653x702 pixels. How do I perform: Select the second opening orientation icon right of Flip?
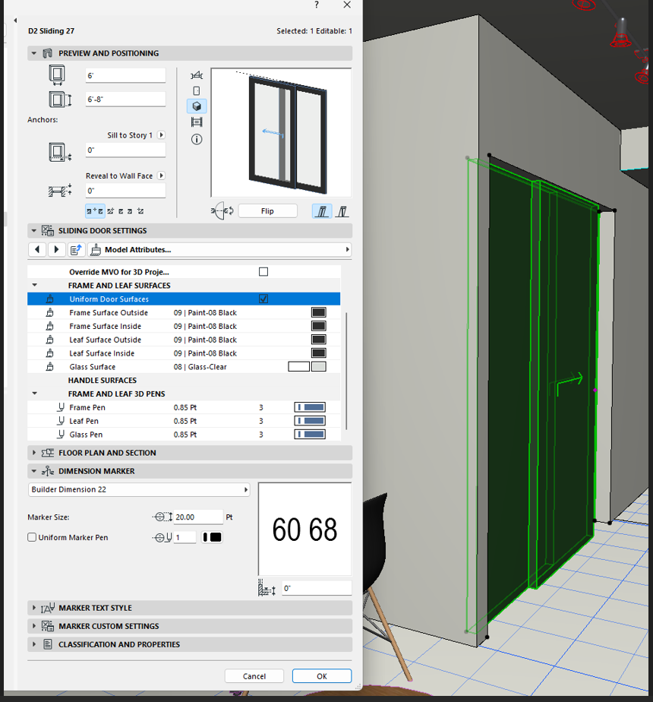click(342, 211)
